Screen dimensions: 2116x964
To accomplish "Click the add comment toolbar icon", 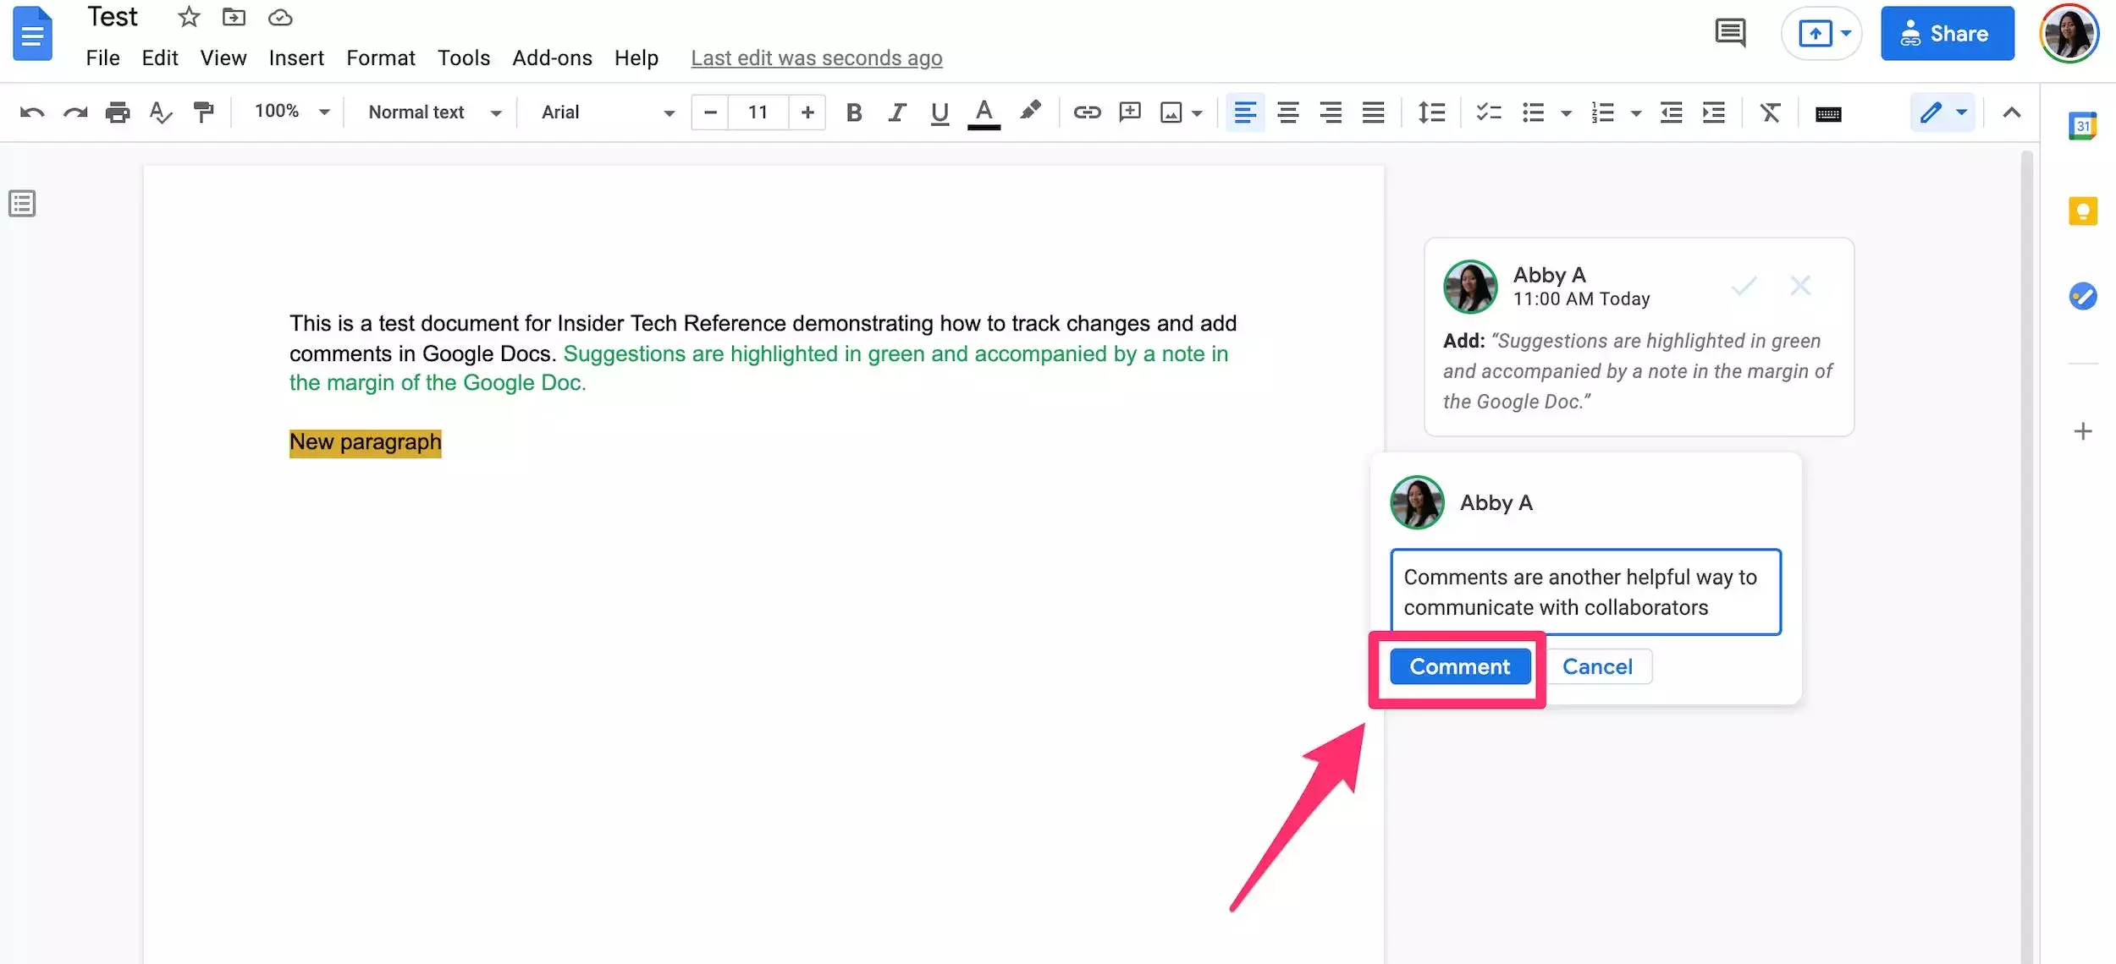I will coord(1130,112).
